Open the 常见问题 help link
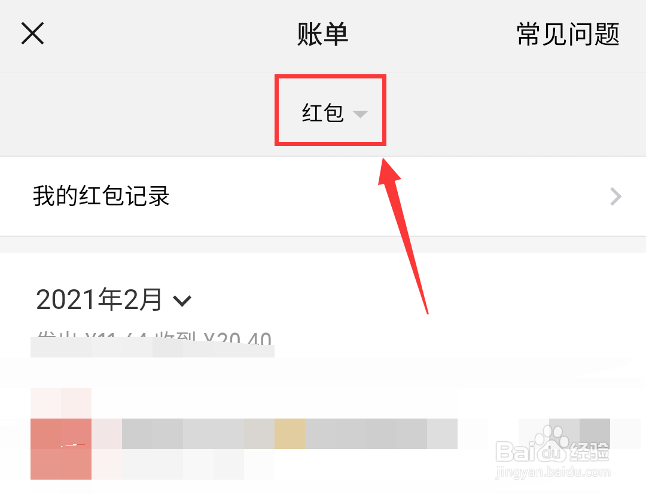Screen dimensions: 646x494 pyautogui.click(x=568, y=34)
